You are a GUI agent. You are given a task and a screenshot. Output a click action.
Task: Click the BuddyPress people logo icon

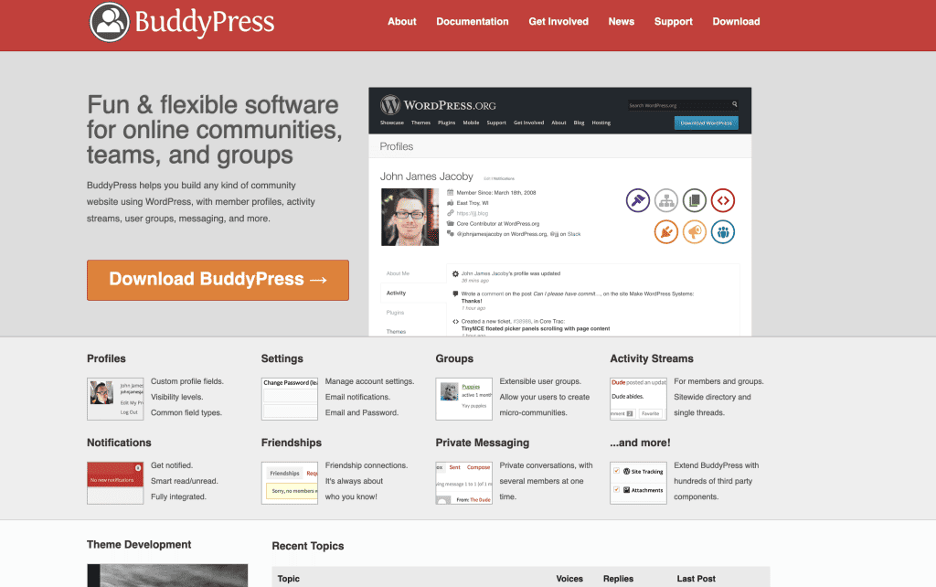pyautogui.click(x=109, y=21)
